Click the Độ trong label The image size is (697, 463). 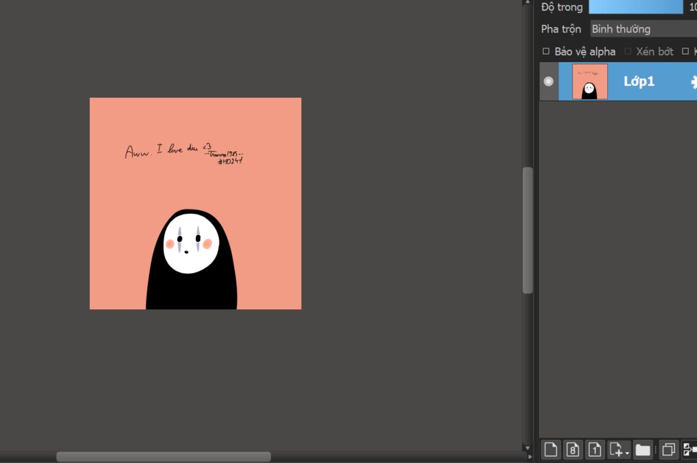tap(562, 7)
